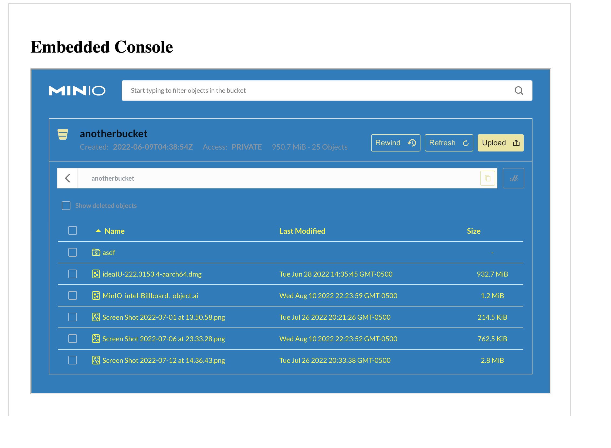Click the 932.7 MiB size value

click(x=492, y=274)
